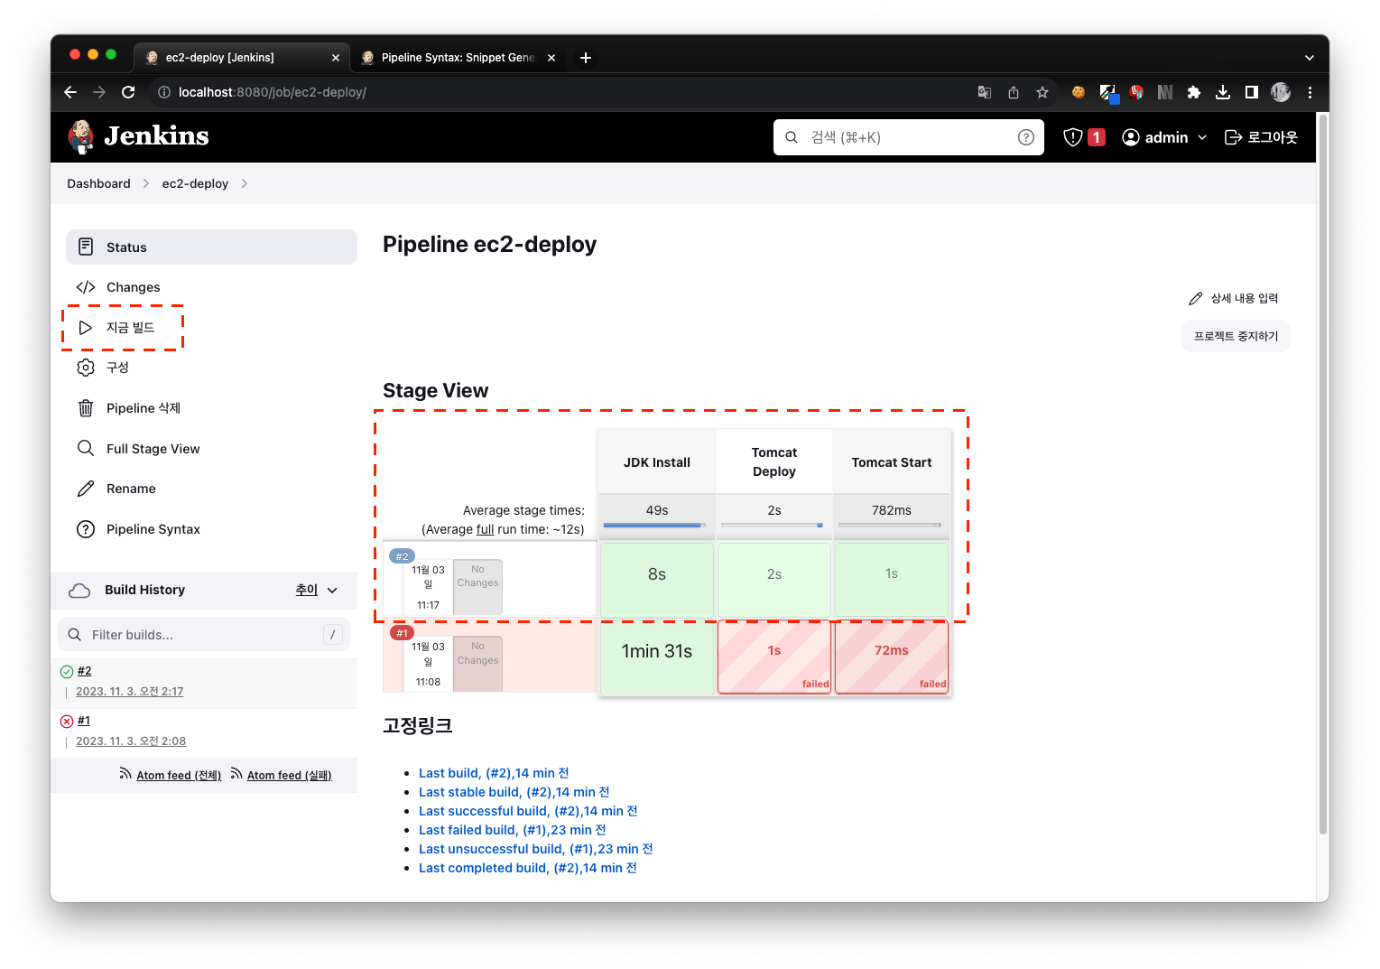Open a new browser tab with the plus icon
This screenshot has width=1380, height=969.
click(586, 58)
